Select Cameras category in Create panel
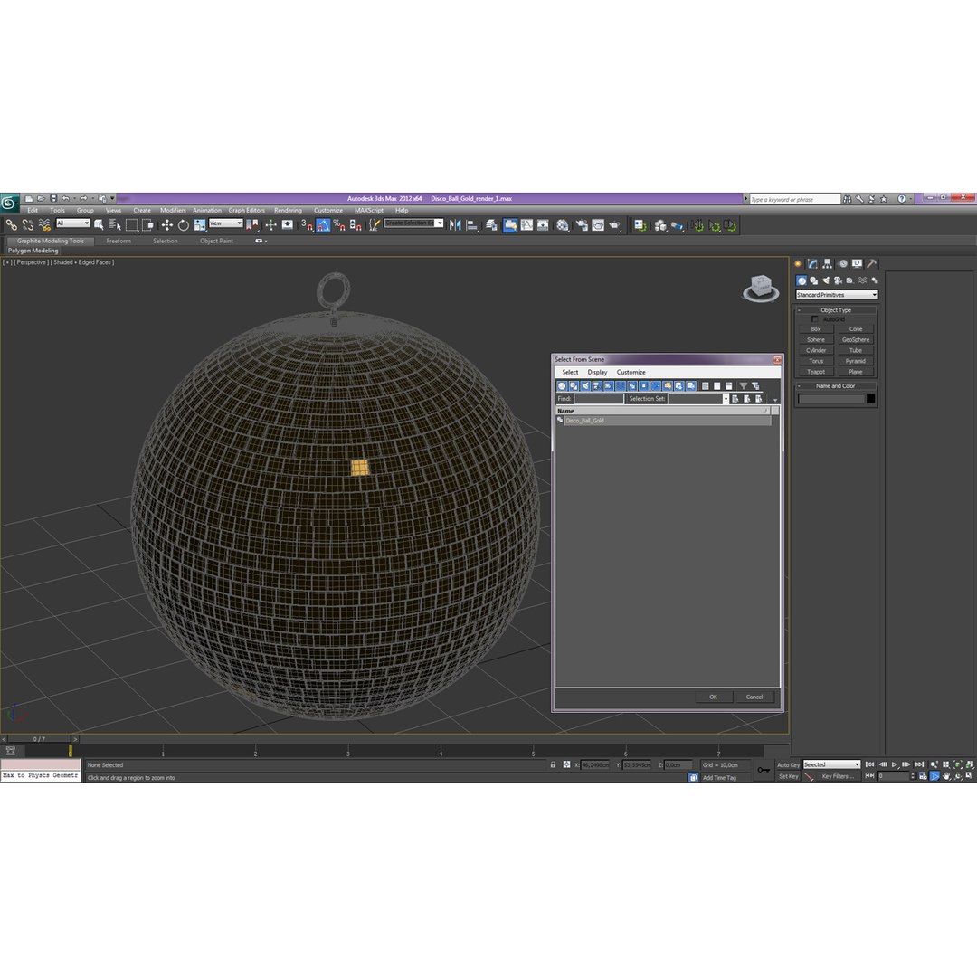Image resolution: width=977 pixels, height=977 pixels. [x=838, y=280]
